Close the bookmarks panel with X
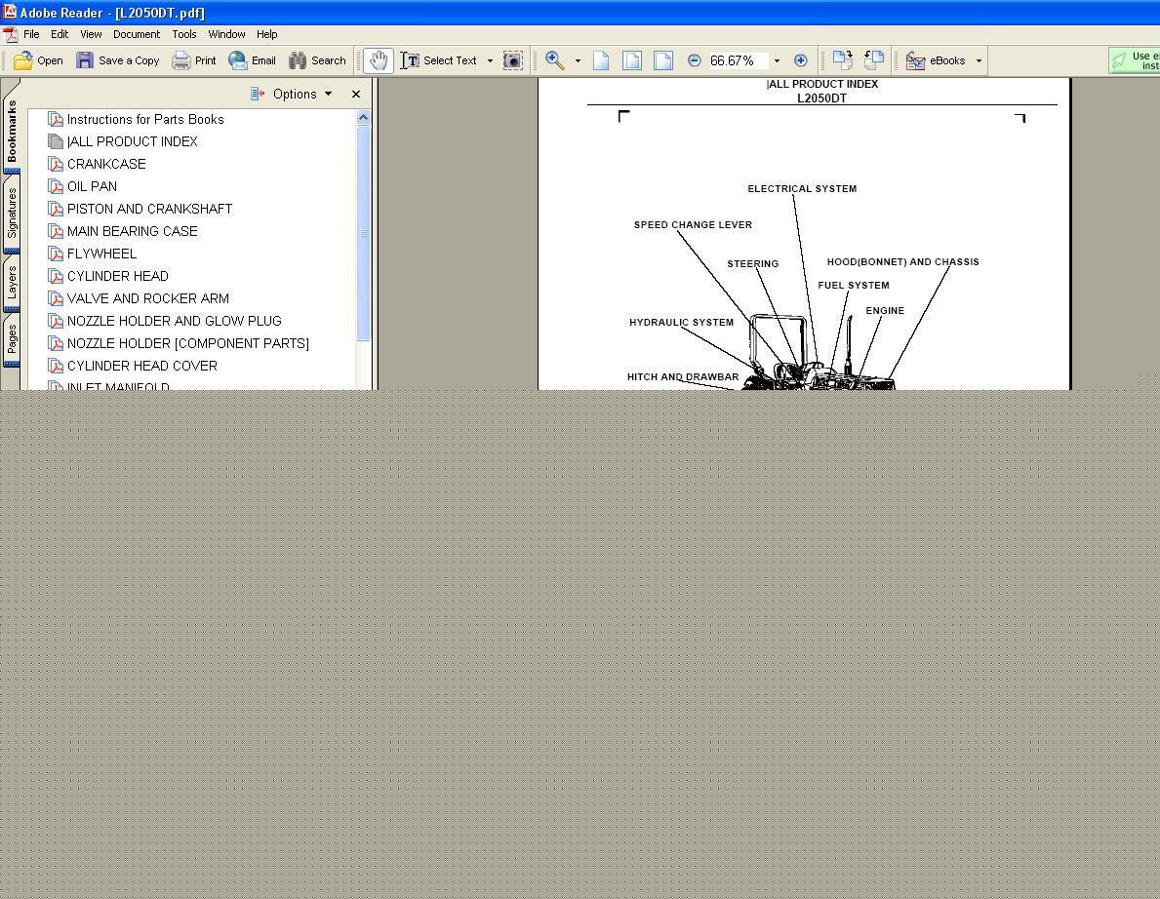The height and width of the screenshot is (899, 1160). click(x=356, y=94)
